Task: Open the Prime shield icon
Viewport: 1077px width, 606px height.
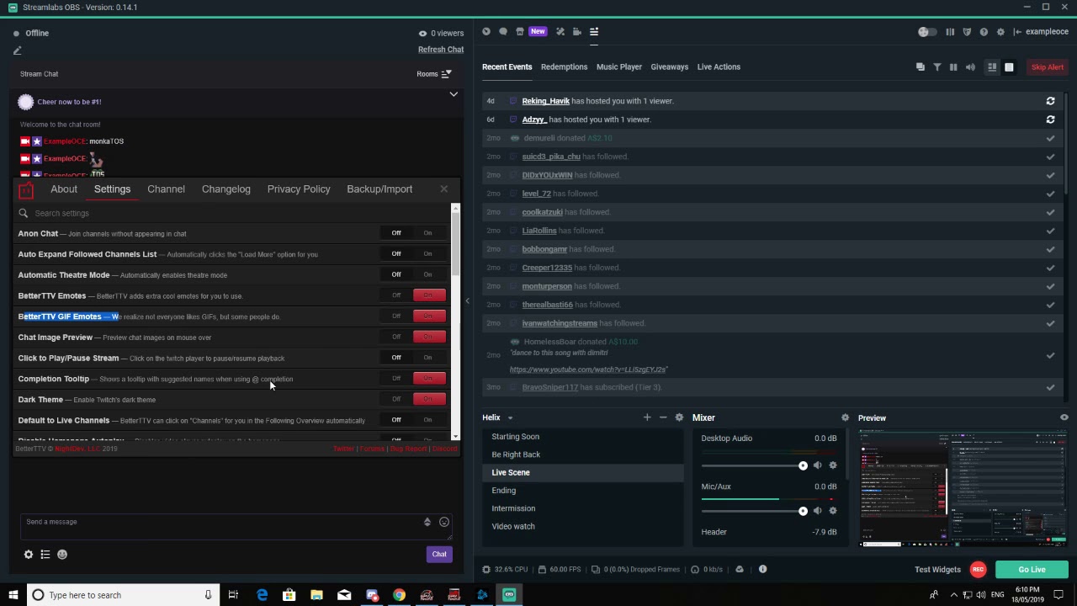Action: coord(967,32)
